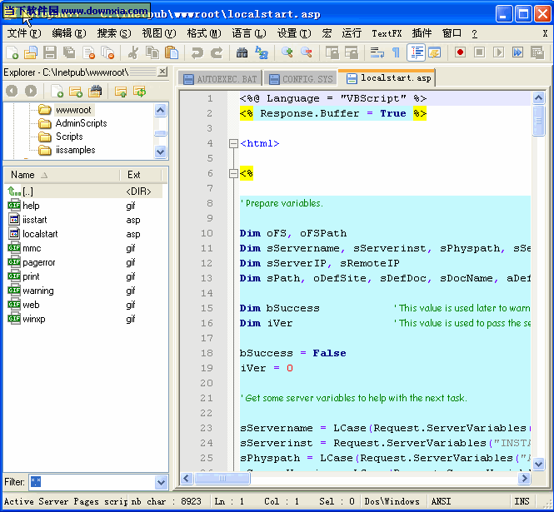Start macro recording with the red record button
This screenshot has width=554, height=512.
(x=460, y=52)
